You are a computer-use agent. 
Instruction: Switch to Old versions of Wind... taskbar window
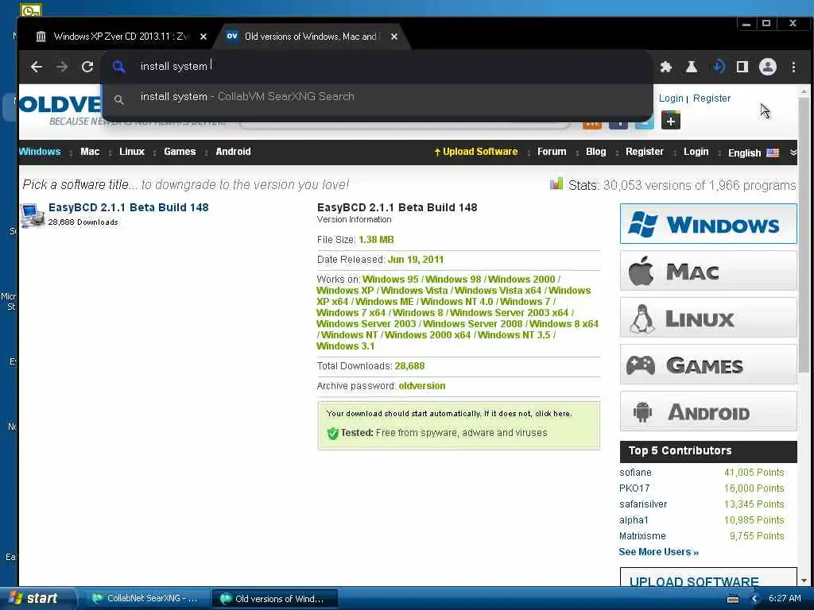click(x=274, y=599)
